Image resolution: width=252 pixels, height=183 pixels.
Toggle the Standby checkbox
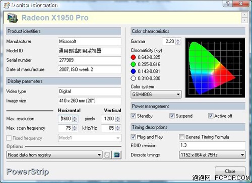pos(133,116)
